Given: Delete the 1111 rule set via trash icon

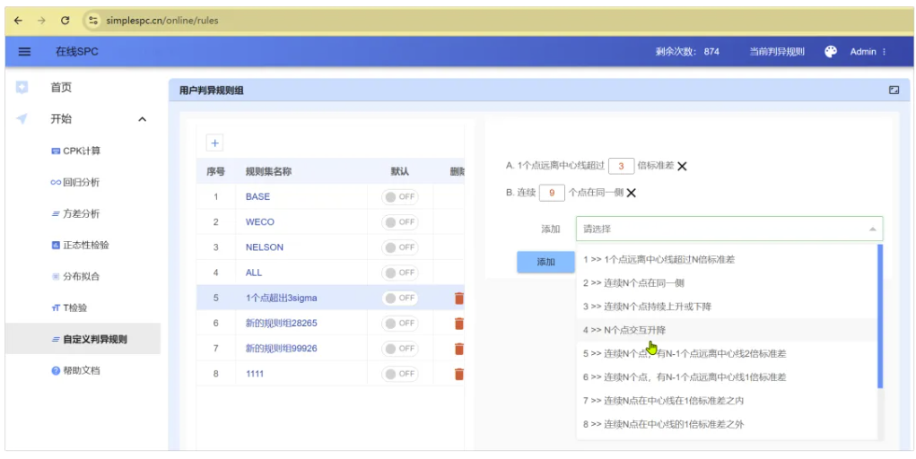Looking at the screenshot, I should (x=458, y=374).
